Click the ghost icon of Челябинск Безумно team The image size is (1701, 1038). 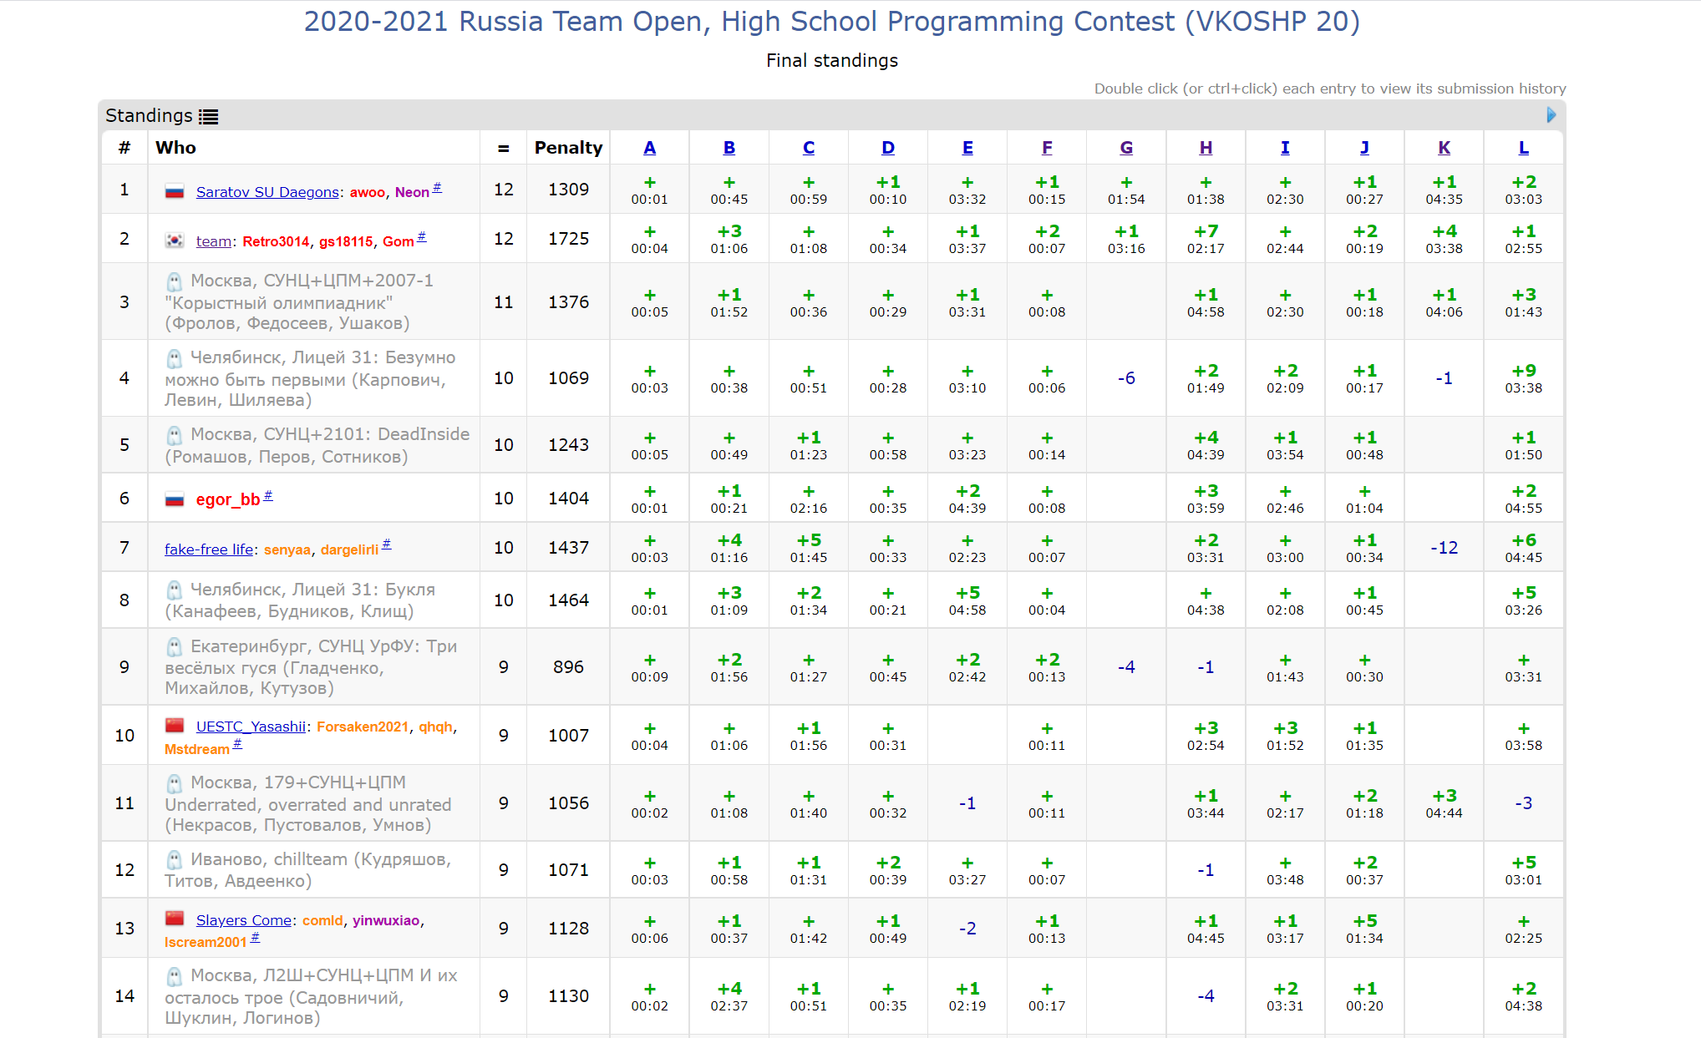174,358
